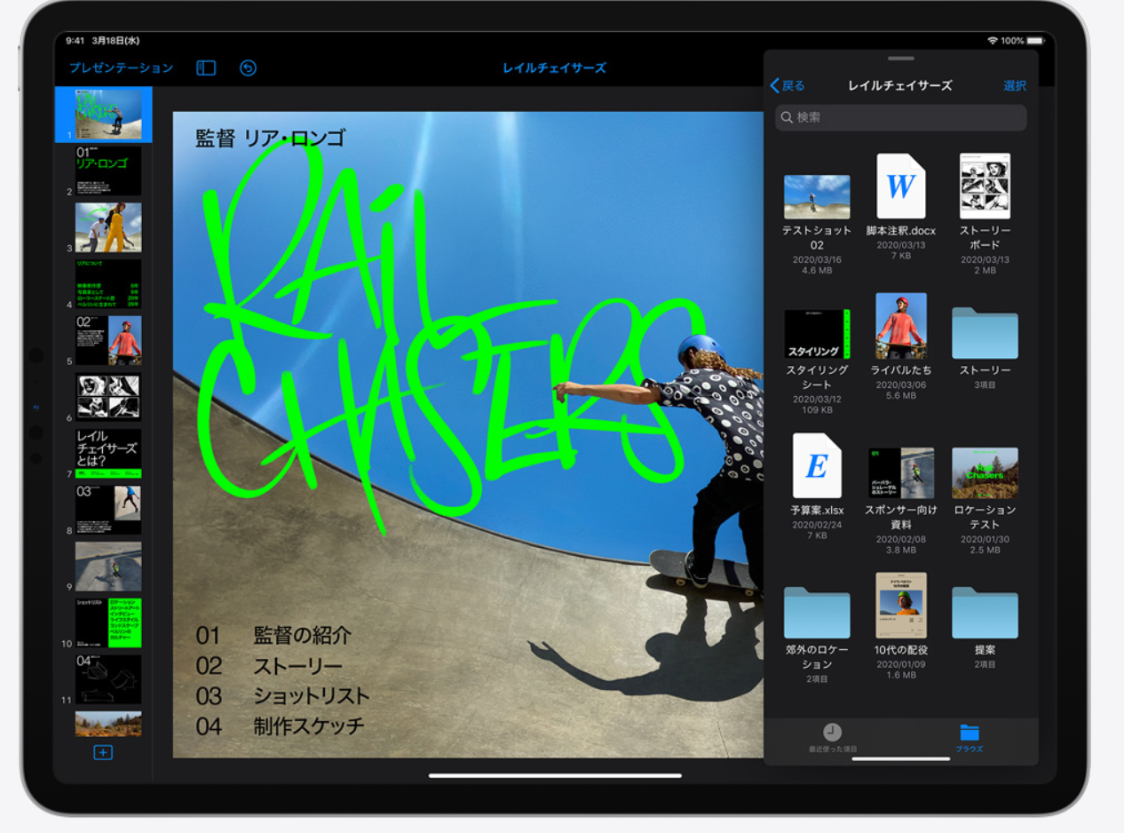Image resolution: width=1124 pixels, height=833 pixels.
Task: Go back with the 戻る button
Action: pos(788,85)
